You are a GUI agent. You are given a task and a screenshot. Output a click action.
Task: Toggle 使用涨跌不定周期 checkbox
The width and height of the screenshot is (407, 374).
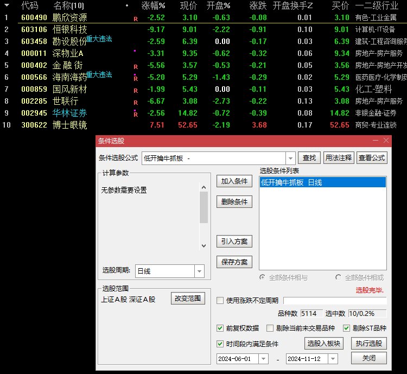pos(220,301)
